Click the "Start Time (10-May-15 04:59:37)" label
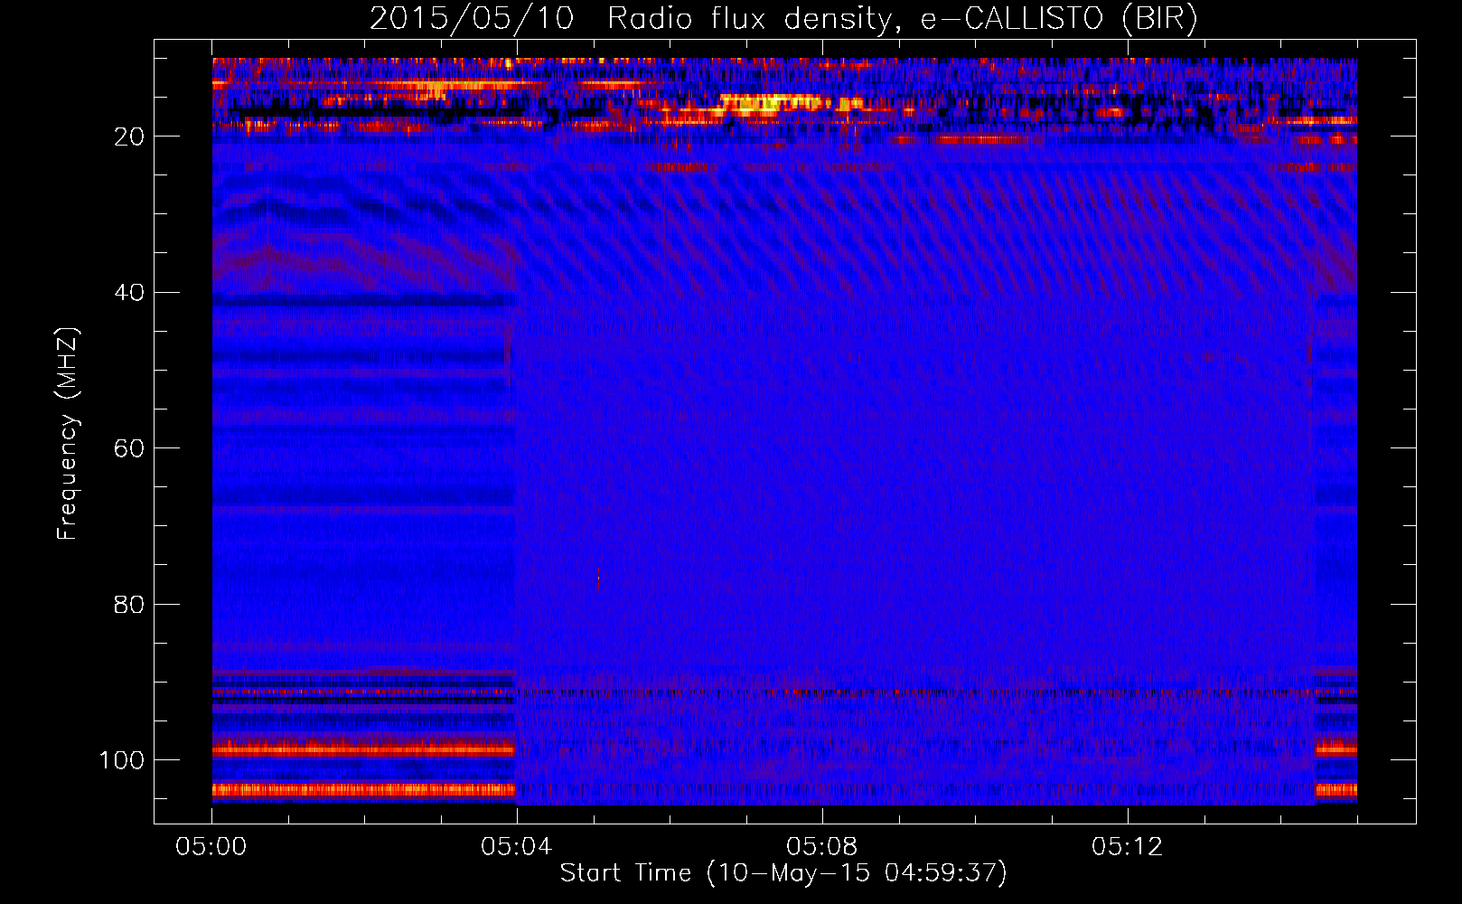 tap(783, 873)
